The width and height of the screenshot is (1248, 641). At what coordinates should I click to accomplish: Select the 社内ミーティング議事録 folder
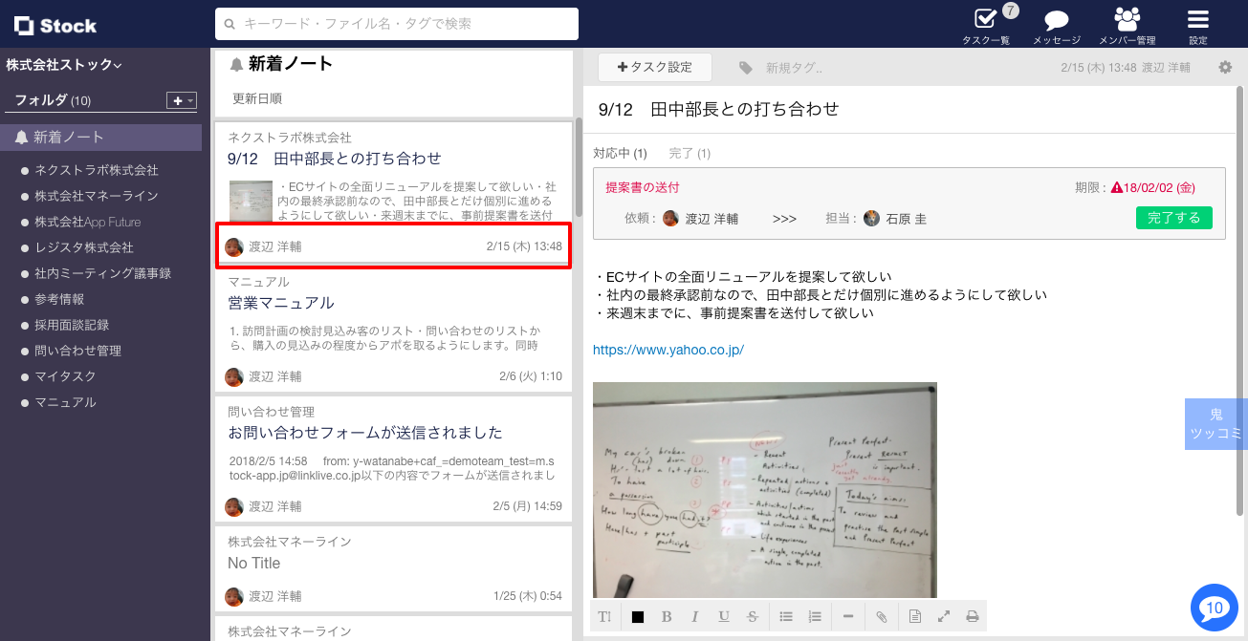[x=102, y=273]
